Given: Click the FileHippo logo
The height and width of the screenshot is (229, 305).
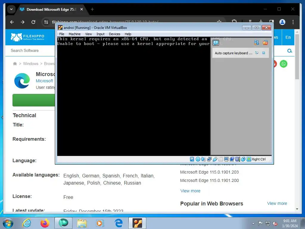Looking at the screenshot, I should tap(27, 37).
